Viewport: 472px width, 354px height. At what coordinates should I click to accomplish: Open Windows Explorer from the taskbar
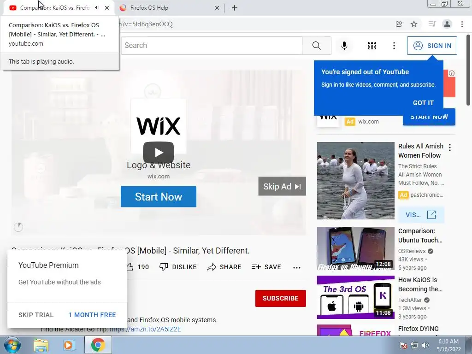[x=41, y=345]
